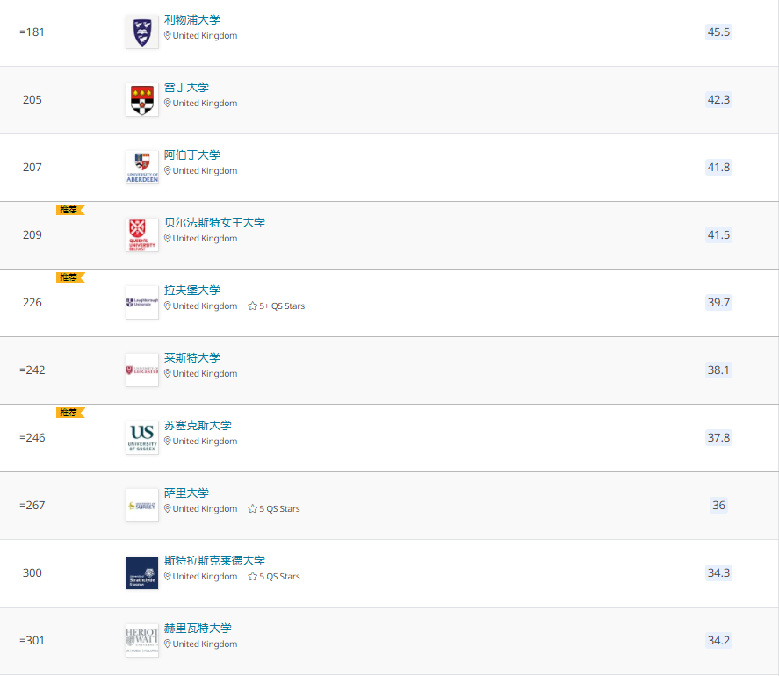
Task: Click the University of Reading shield logo
Action: coord(142,100)
